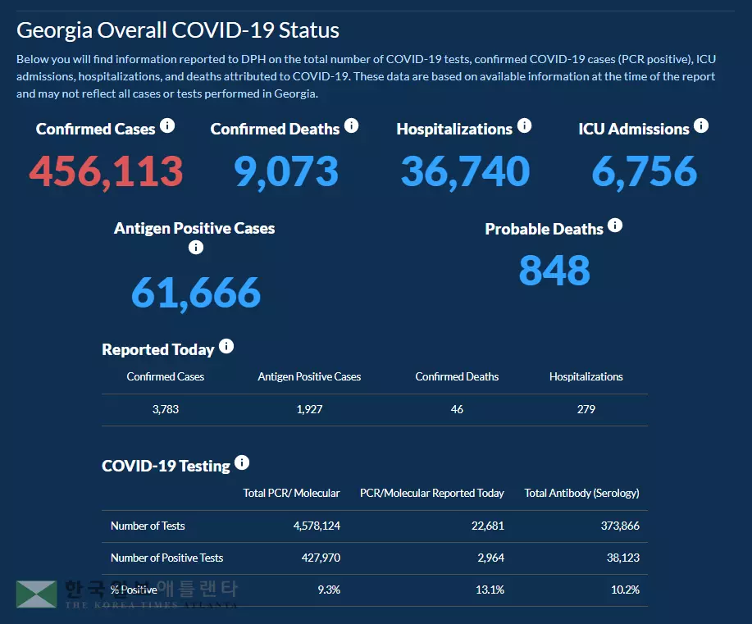Show COVID-19 Testing info tooltip
The height and width of the screenshot is (624, 752).
tap(242, 462)
